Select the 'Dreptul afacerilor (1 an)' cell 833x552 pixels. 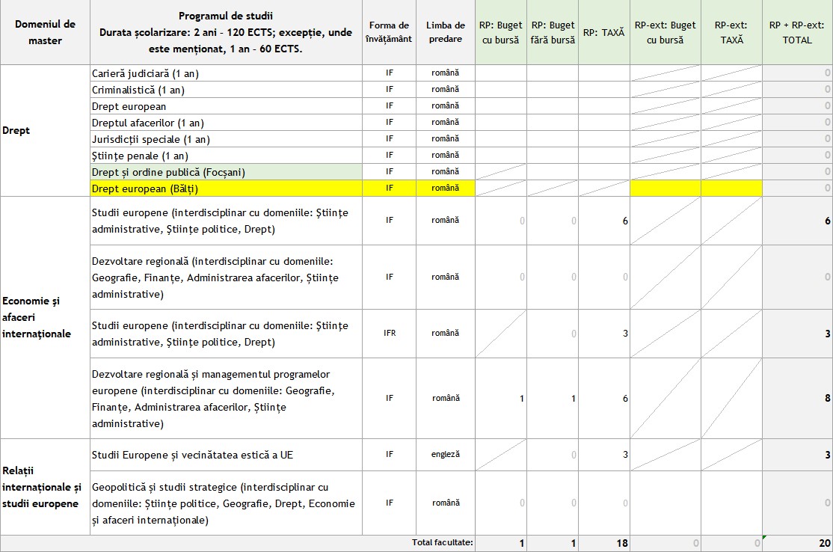(x=227, y=123)
